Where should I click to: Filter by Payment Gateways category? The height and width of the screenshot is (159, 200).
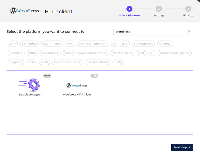[93, 53]
